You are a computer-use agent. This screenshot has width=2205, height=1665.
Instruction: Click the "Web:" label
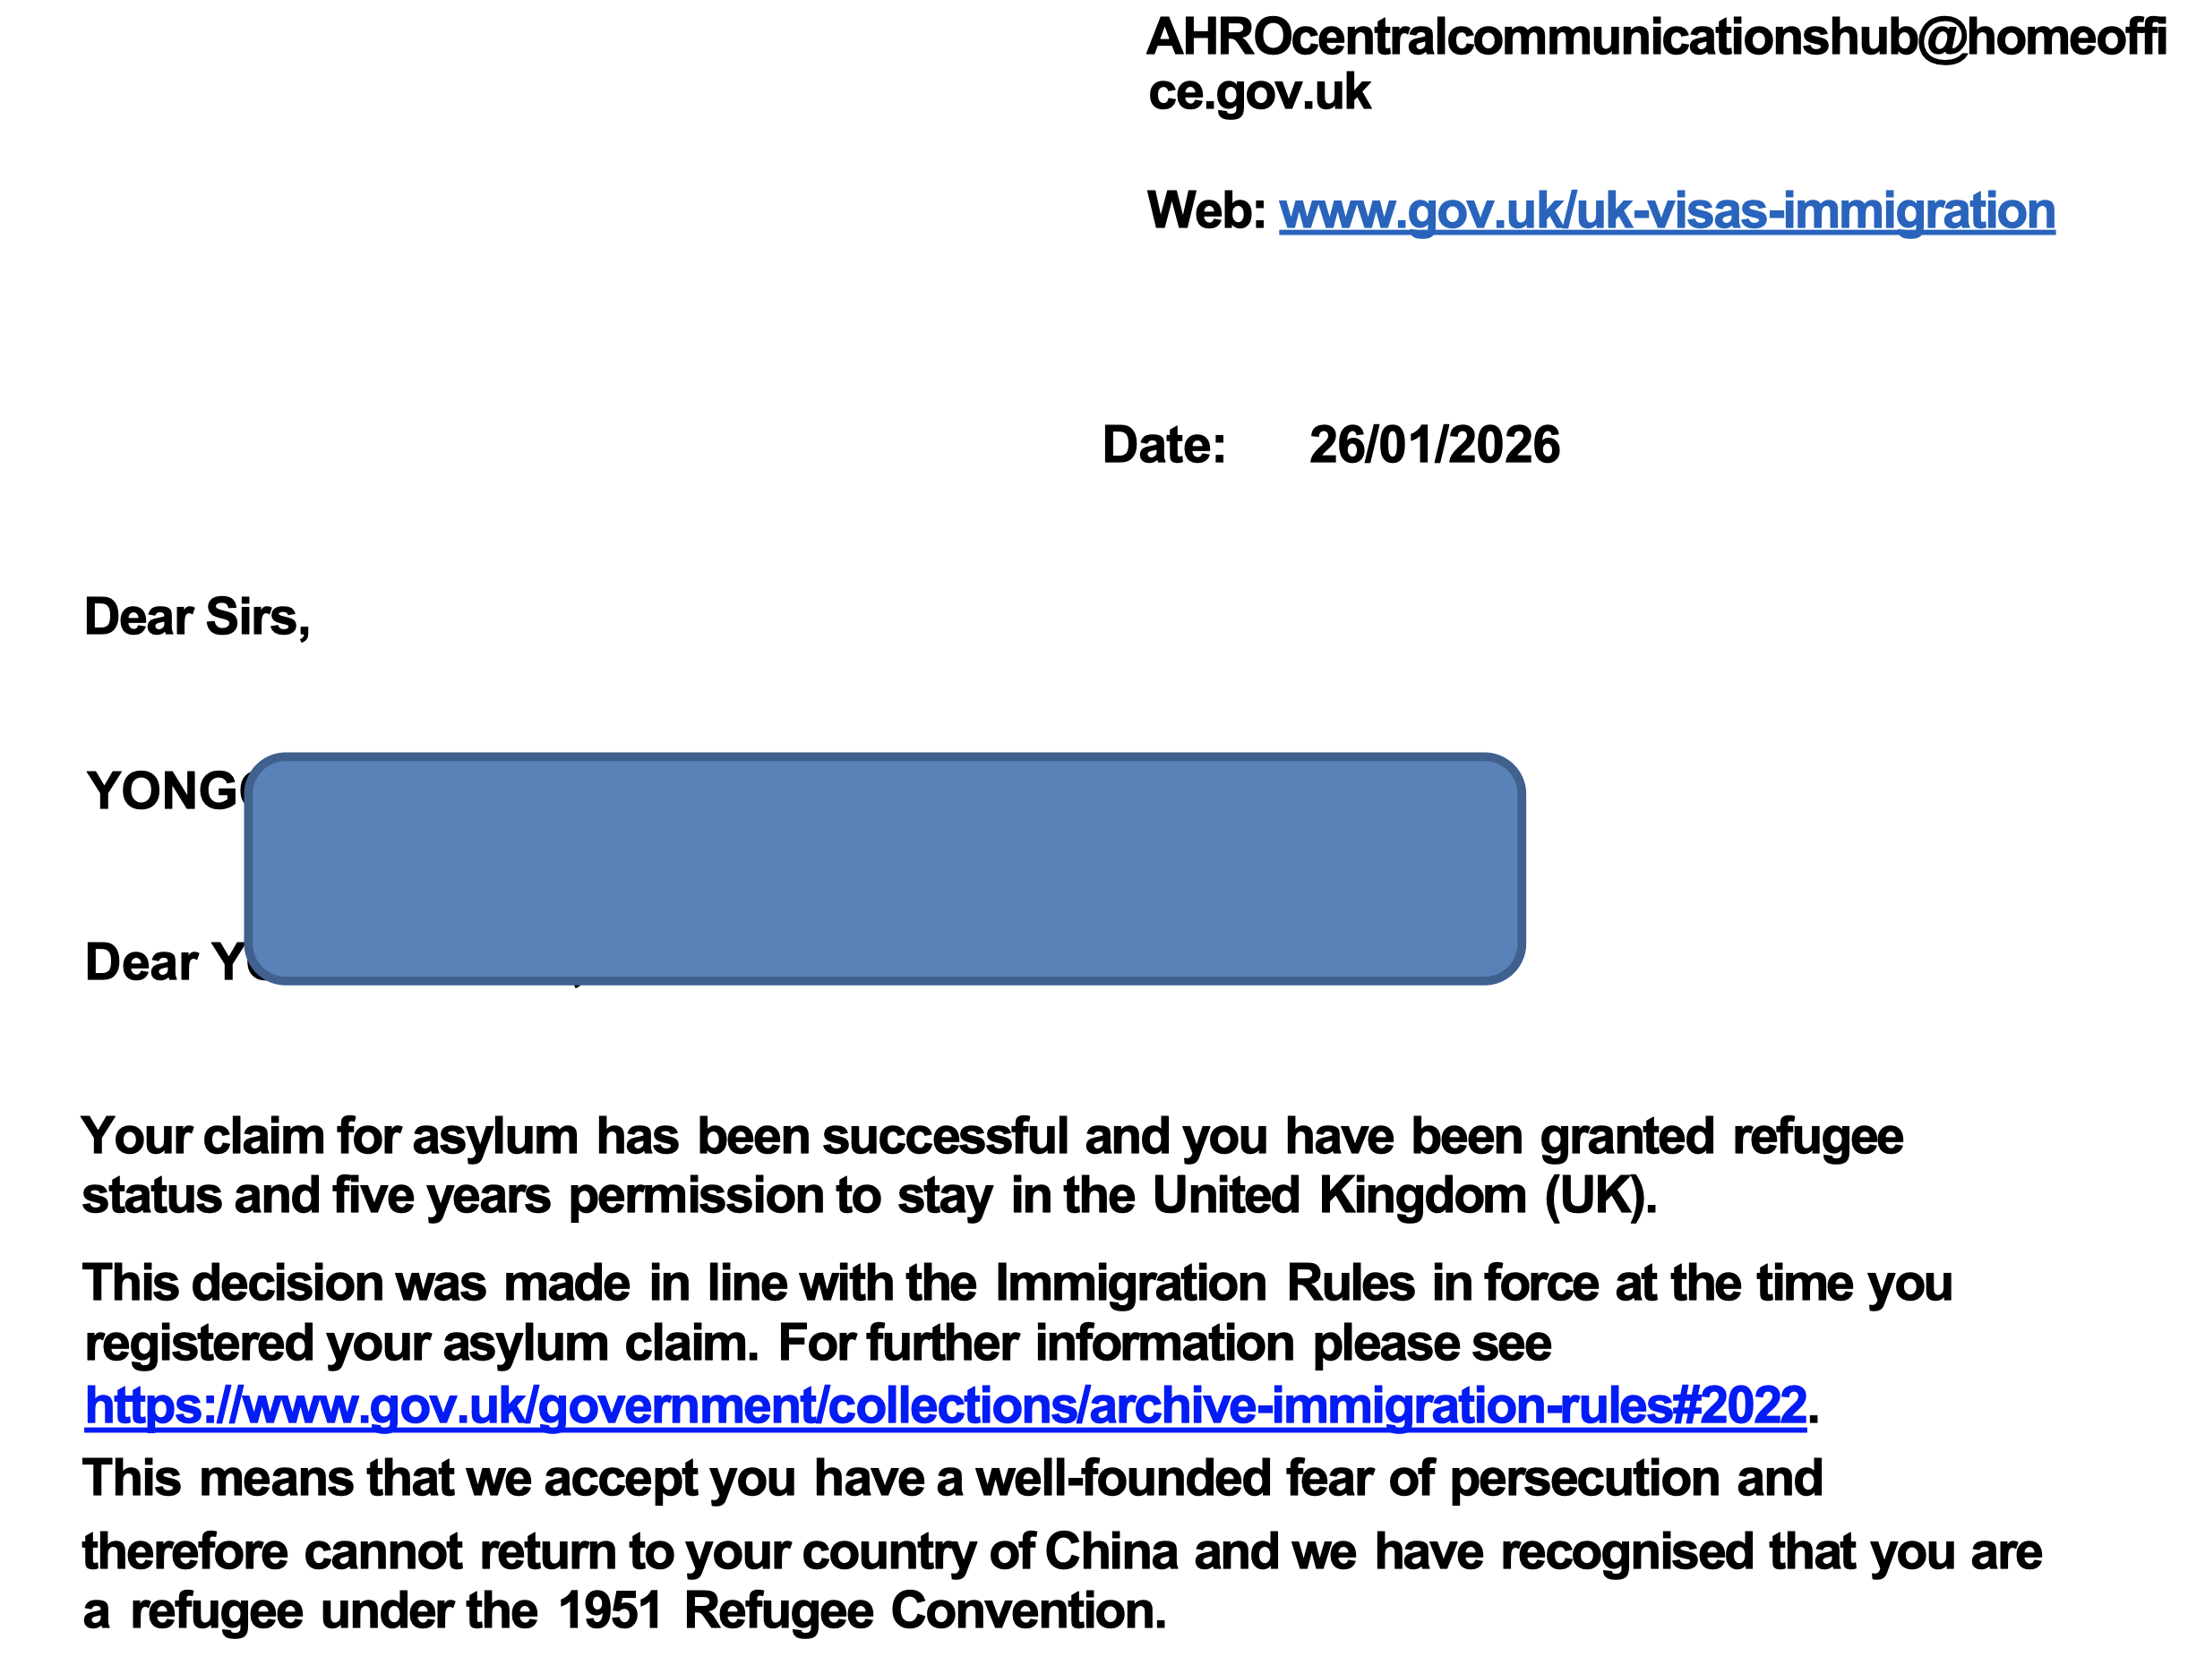(x=1205, y=211)
